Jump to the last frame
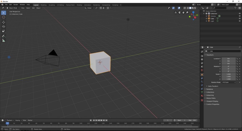Viewport: 242px width, 131px height. [x=106, y=120]
